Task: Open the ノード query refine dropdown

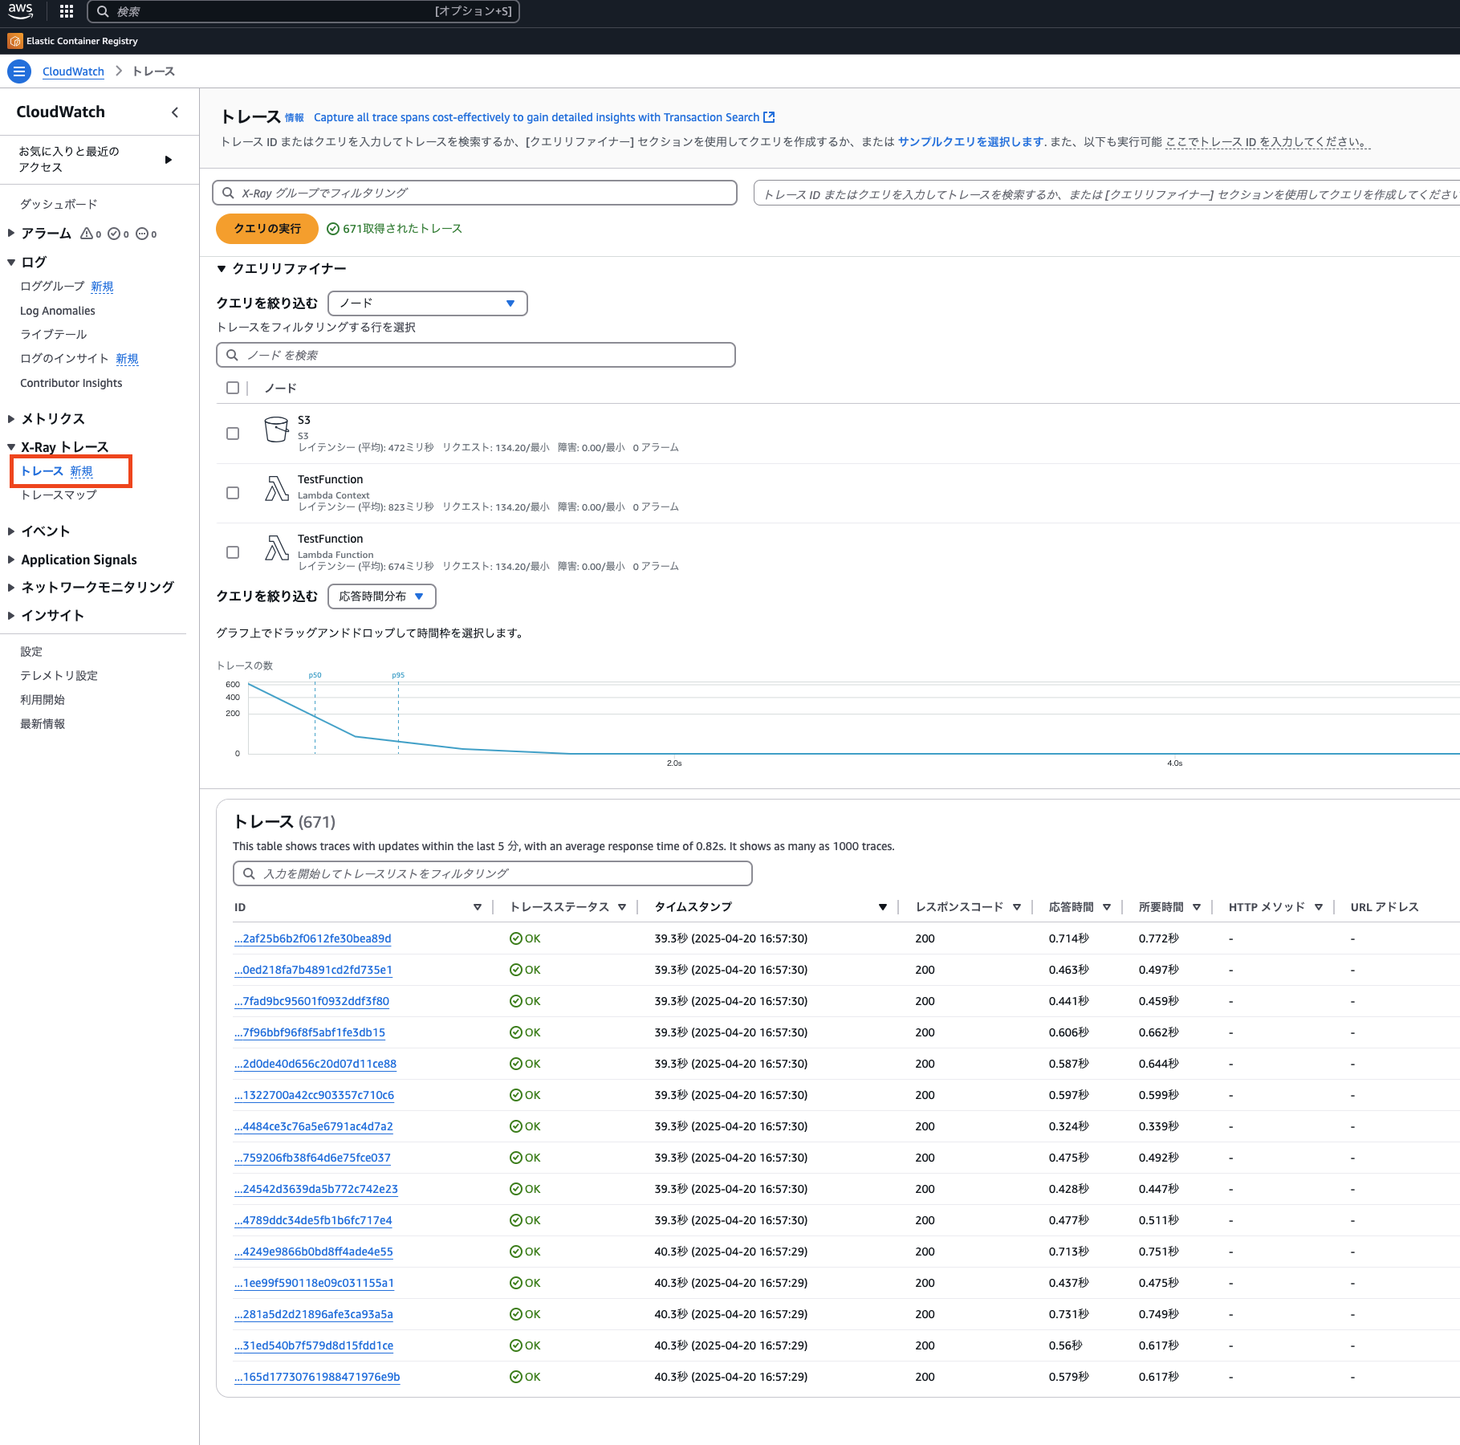Action: point(428,303)
